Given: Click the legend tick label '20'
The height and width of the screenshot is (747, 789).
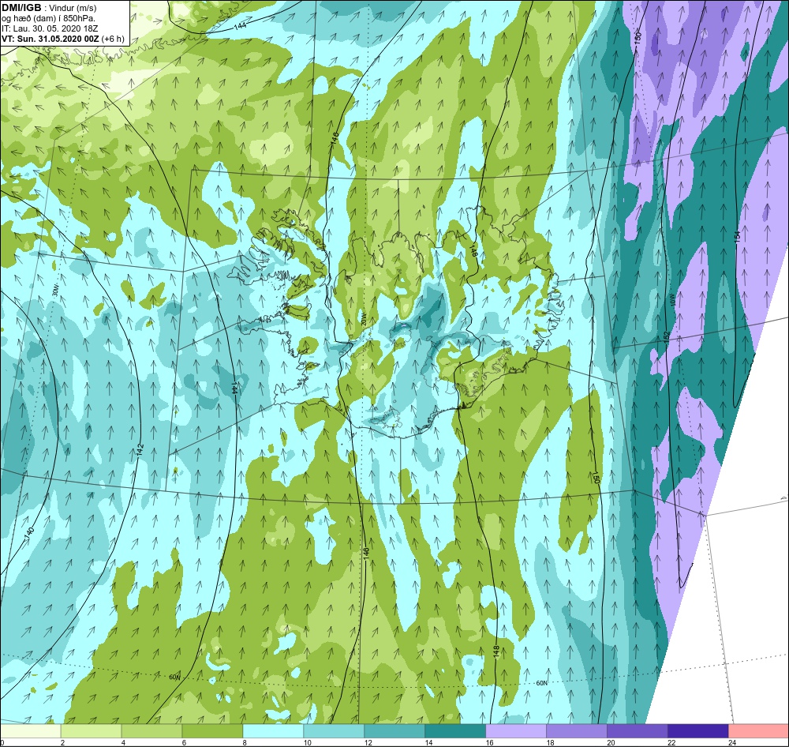Looking at the screenshot, I should (611, 742).
